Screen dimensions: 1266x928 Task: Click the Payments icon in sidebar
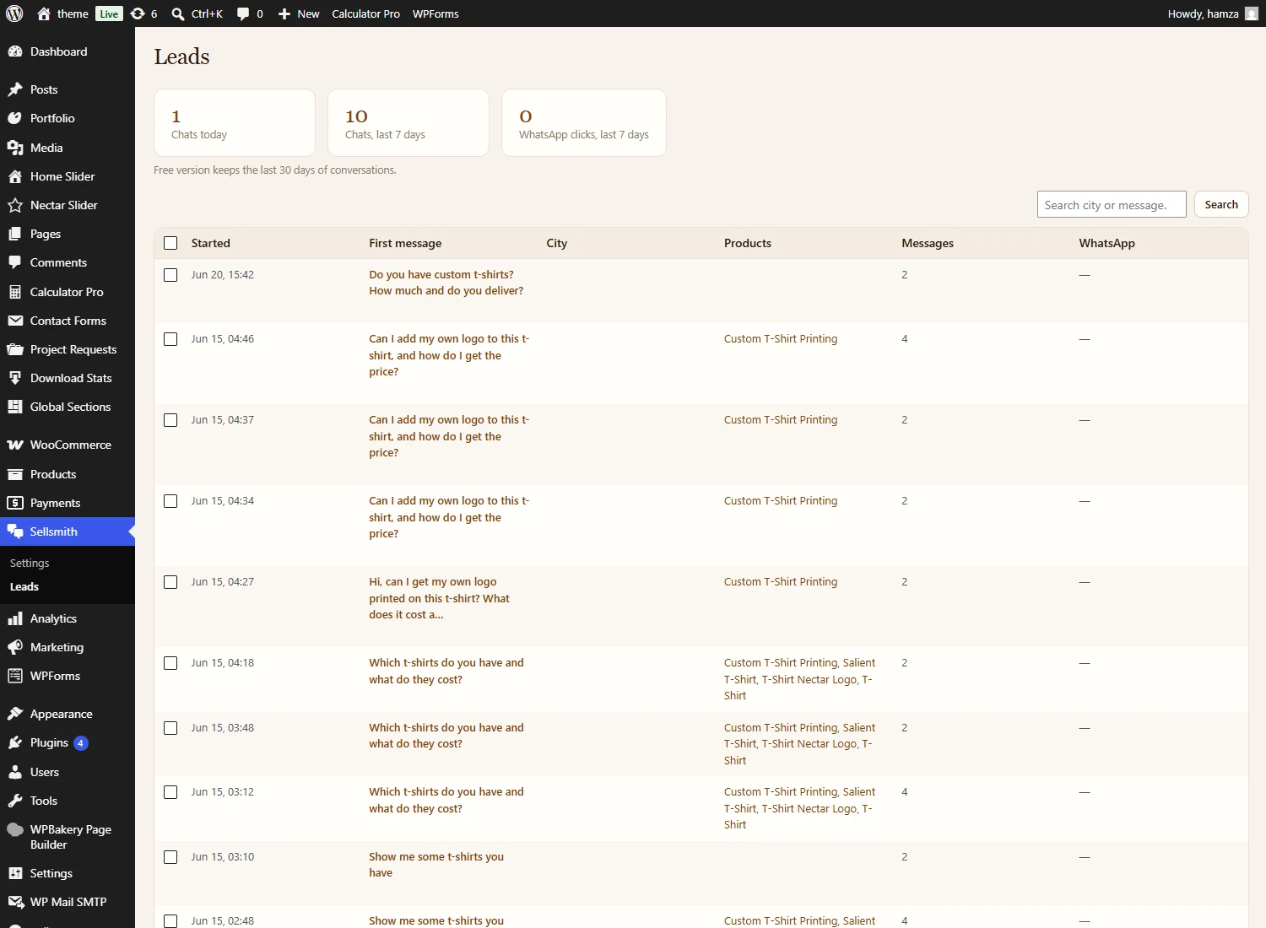tap(15, 503)
